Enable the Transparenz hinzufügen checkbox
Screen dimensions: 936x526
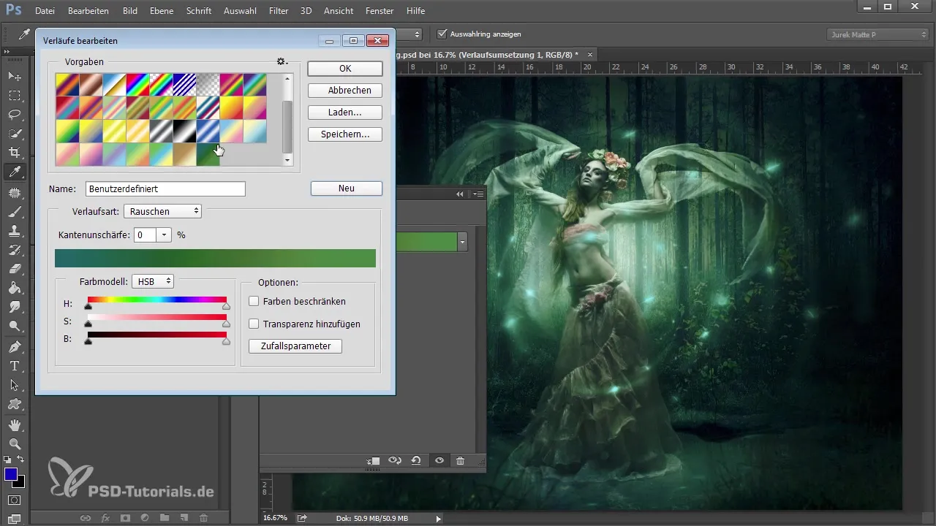click(x=254, y=324)
